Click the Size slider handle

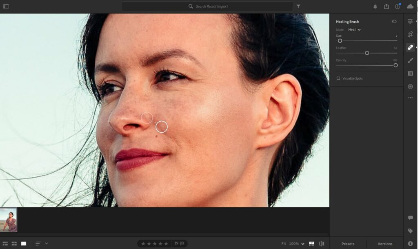tap(340, 41)
